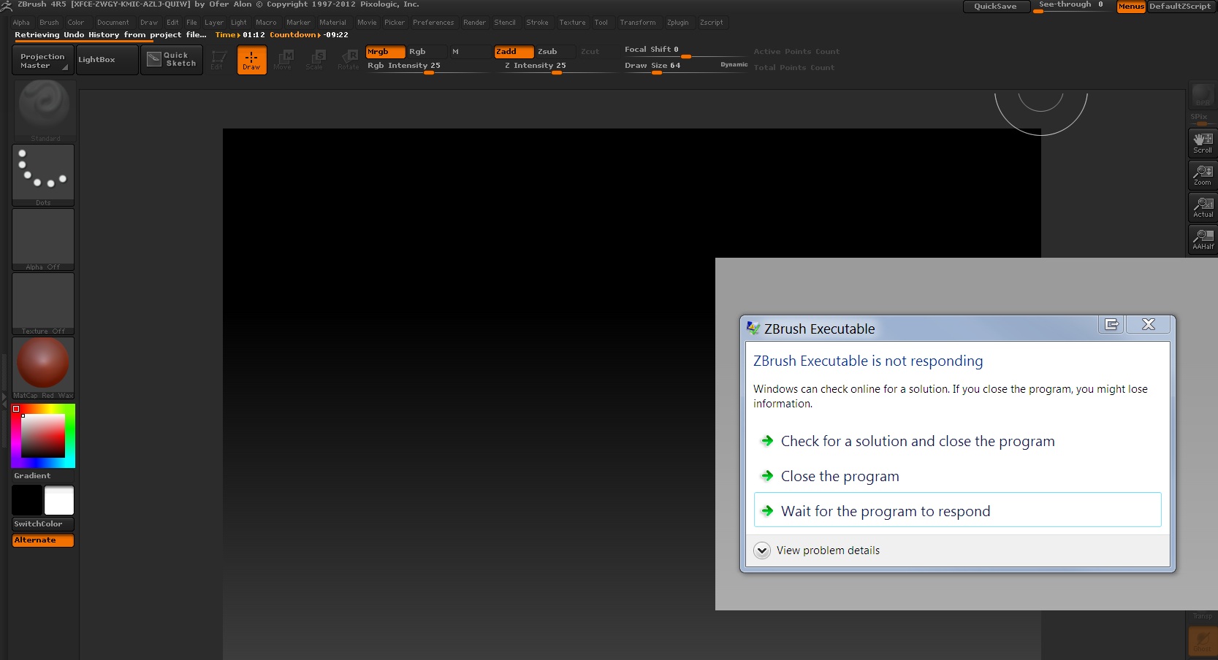Click the BPR render icon
This screenshot has height=660, width=1218.
(1202, 95)
